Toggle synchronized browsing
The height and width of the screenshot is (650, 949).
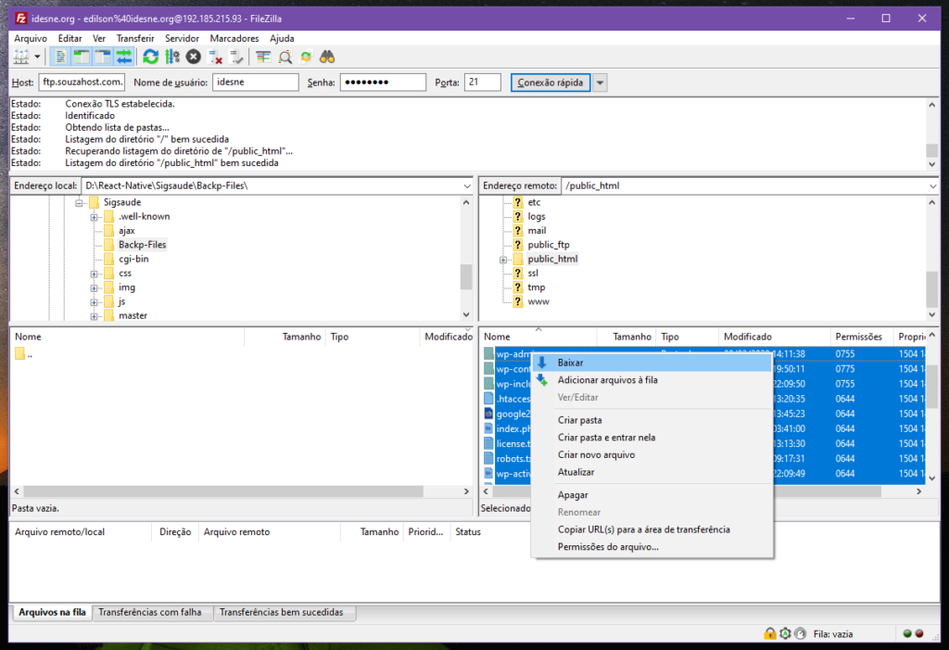pos(306,57)
